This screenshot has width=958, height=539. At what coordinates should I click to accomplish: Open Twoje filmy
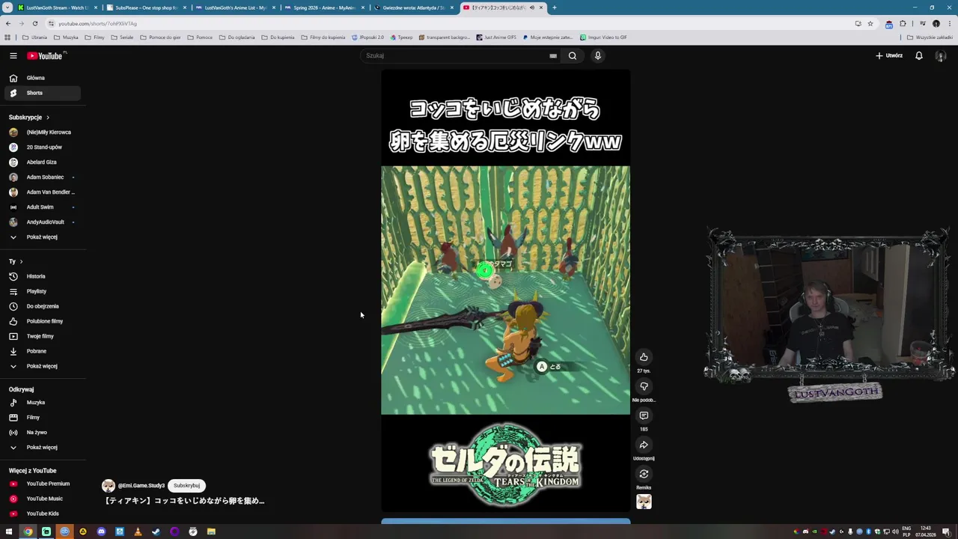point(42,336)
